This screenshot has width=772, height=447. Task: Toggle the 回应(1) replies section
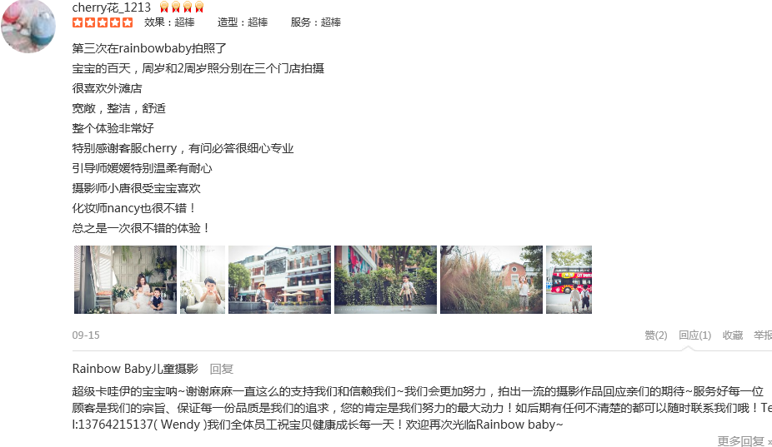(694, 335)
